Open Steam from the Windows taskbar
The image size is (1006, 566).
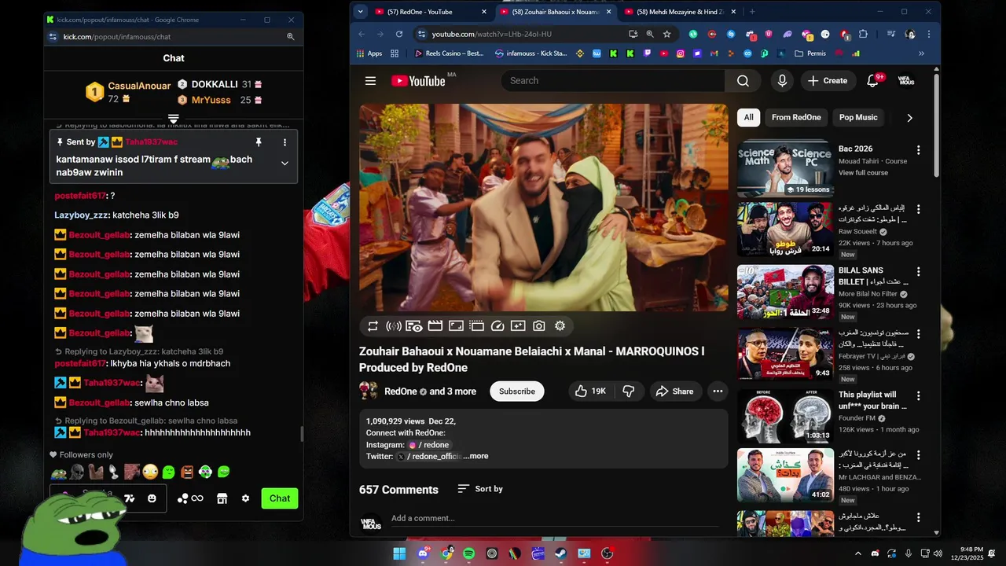(x=561, y=553)
